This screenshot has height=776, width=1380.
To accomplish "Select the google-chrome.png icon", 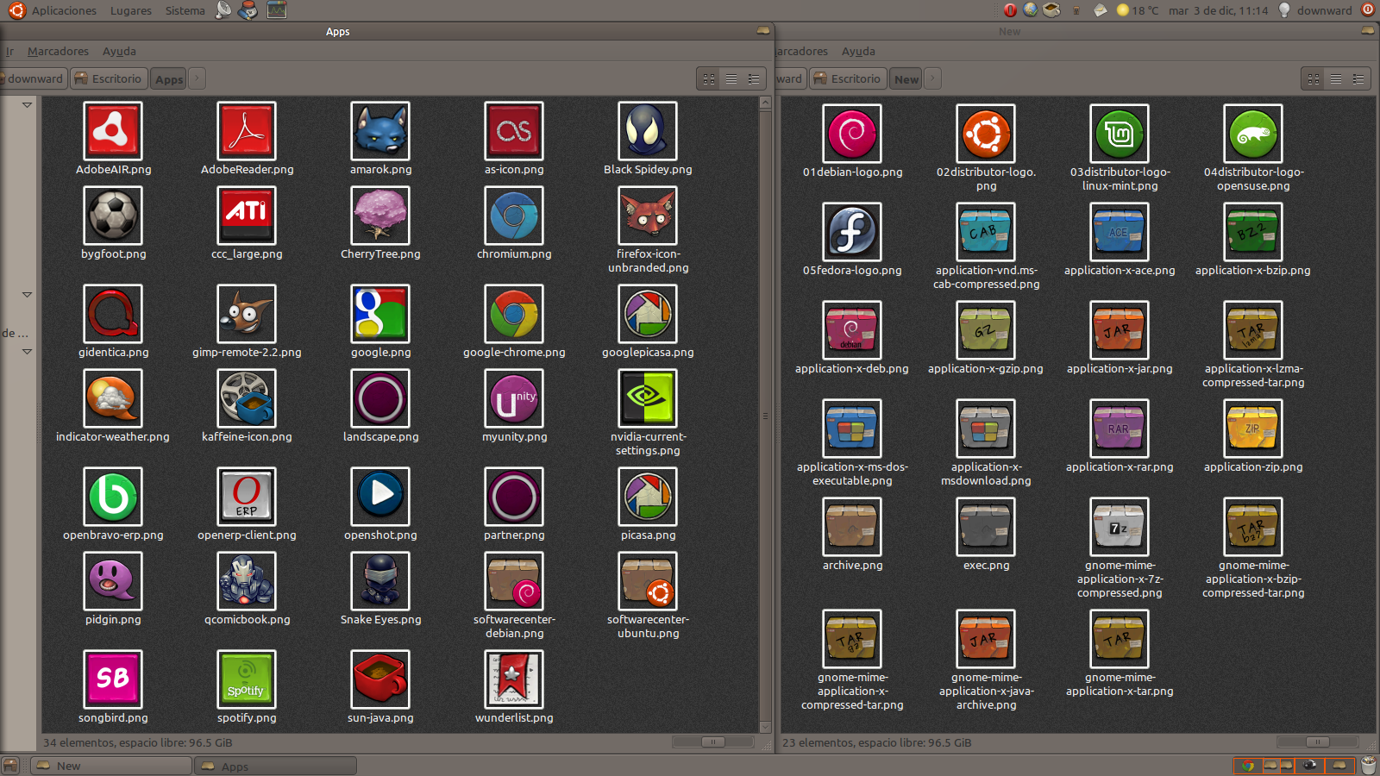I will pos(514,314).
